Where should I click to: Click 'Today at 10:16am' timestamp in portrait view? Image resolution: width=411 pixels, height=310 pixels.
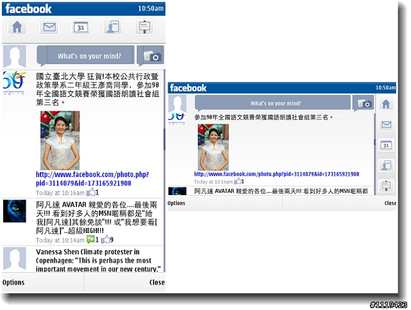point(60,193)
